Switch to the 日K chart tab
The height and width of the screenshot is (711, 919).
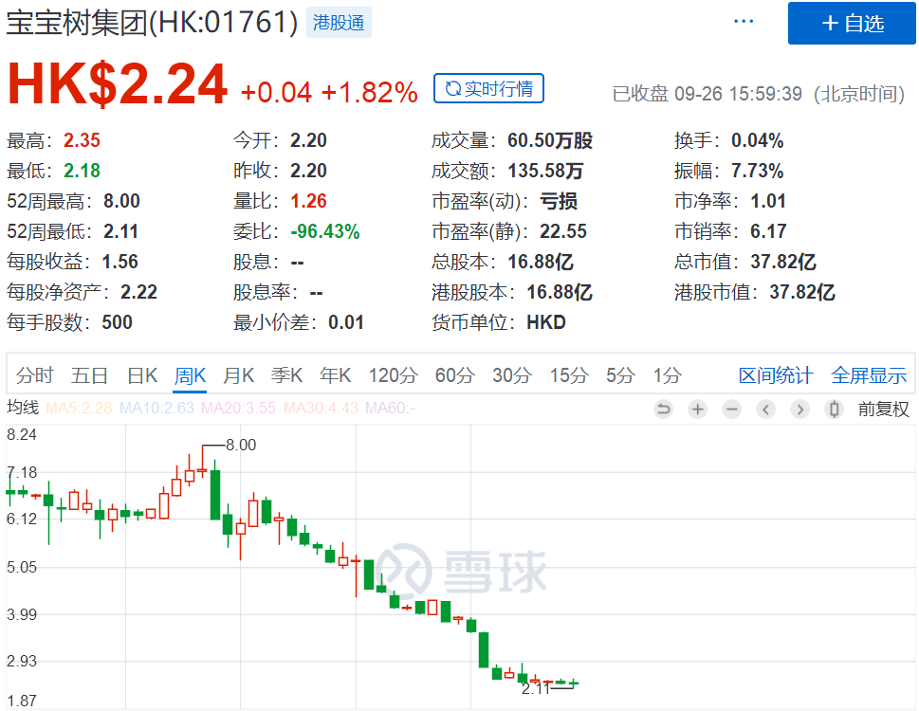point(142,375)
